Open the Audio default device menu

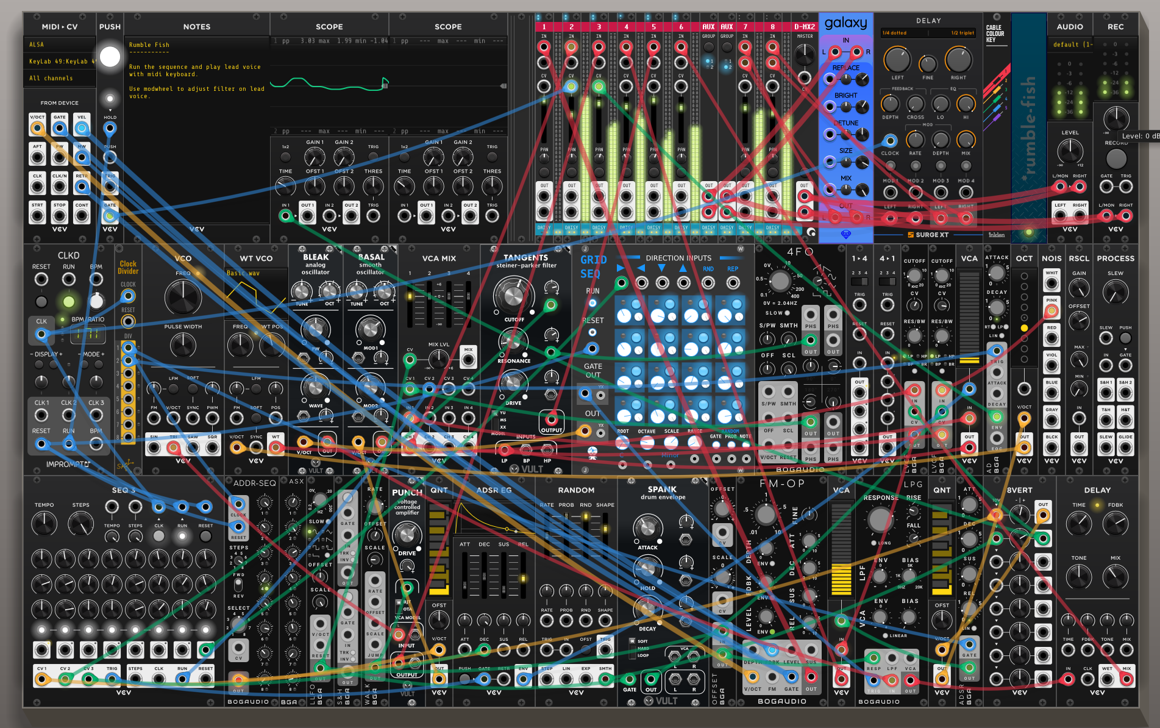(1070, 45)
